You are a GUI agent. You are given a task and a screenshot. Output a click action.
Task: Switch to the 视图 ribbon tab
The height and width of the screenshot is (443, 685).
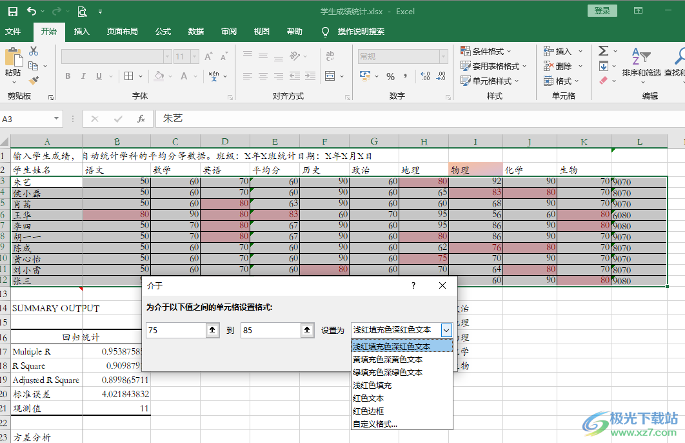(262, 32)
